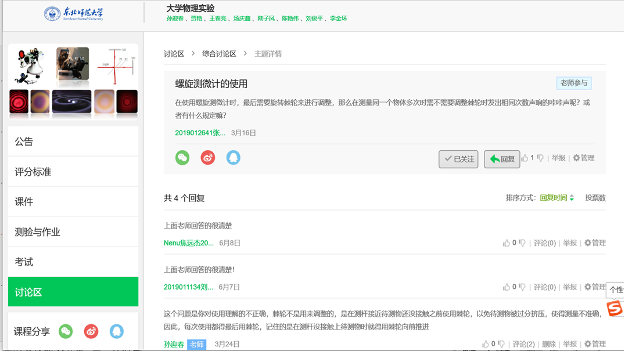The height and width of the screenshot is (351, 632).
Task: Open the 回复时间 sort dropdown
Action: [554, 198]
